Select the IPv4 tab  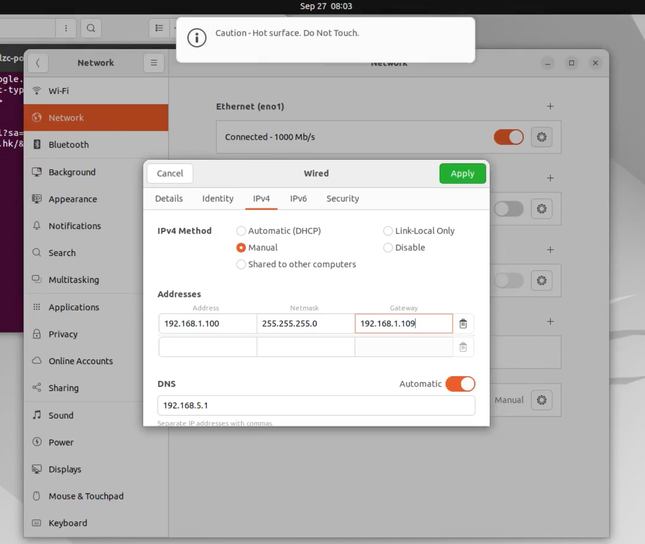pyautogui.click(x=261, y=199)
